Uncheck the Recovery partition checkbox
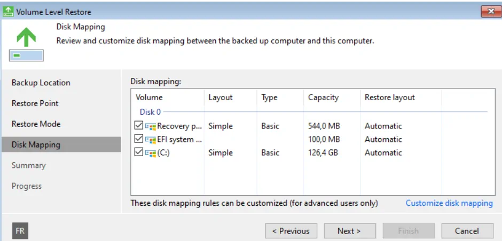The image size is (502, 241). (x=139, y=126)
